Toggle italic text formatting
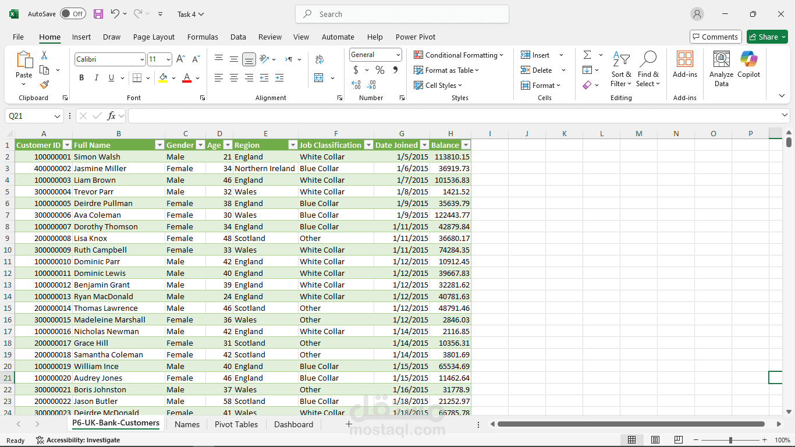795x447 pixels. [x=96, y=78]
